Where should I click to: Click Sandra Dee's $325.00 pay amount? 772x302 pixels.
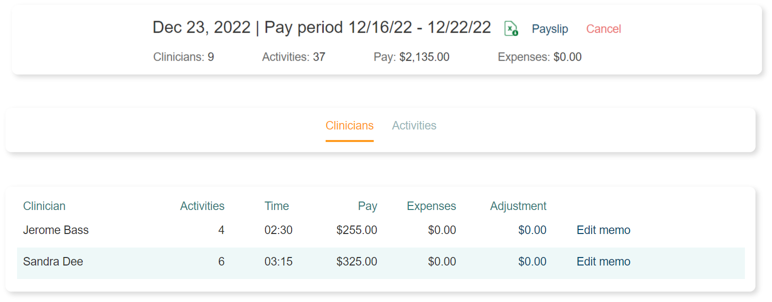357,262
